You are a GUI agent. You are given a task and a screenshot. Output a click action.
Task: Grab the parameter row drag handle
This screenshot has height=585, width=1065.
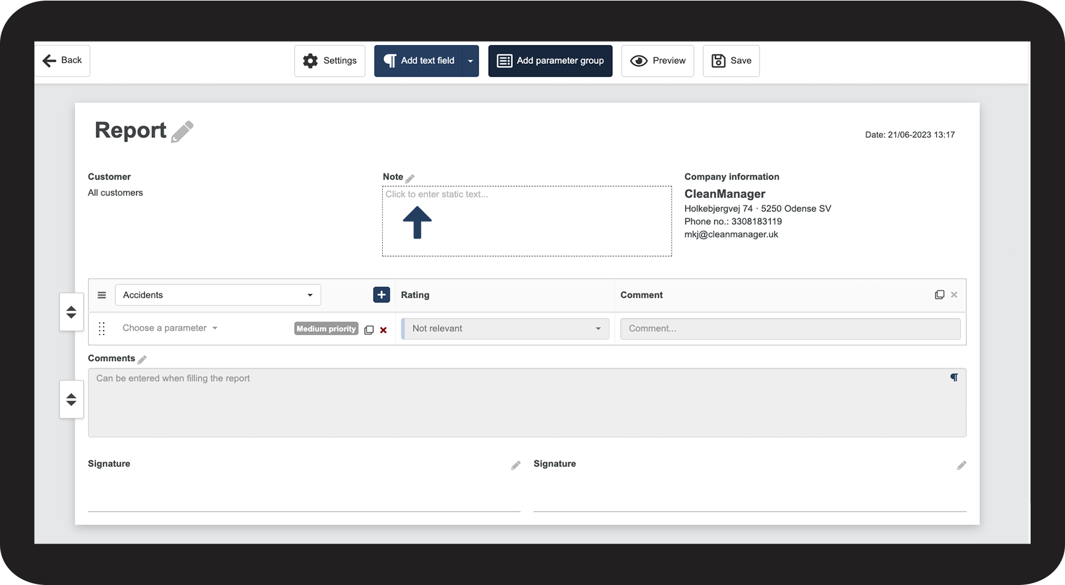tap(102, 328)
